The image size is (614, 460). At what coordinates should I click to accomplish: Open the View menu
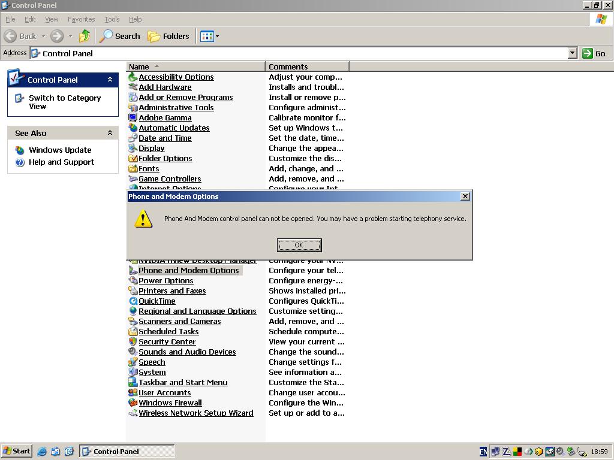click(52, 19)
